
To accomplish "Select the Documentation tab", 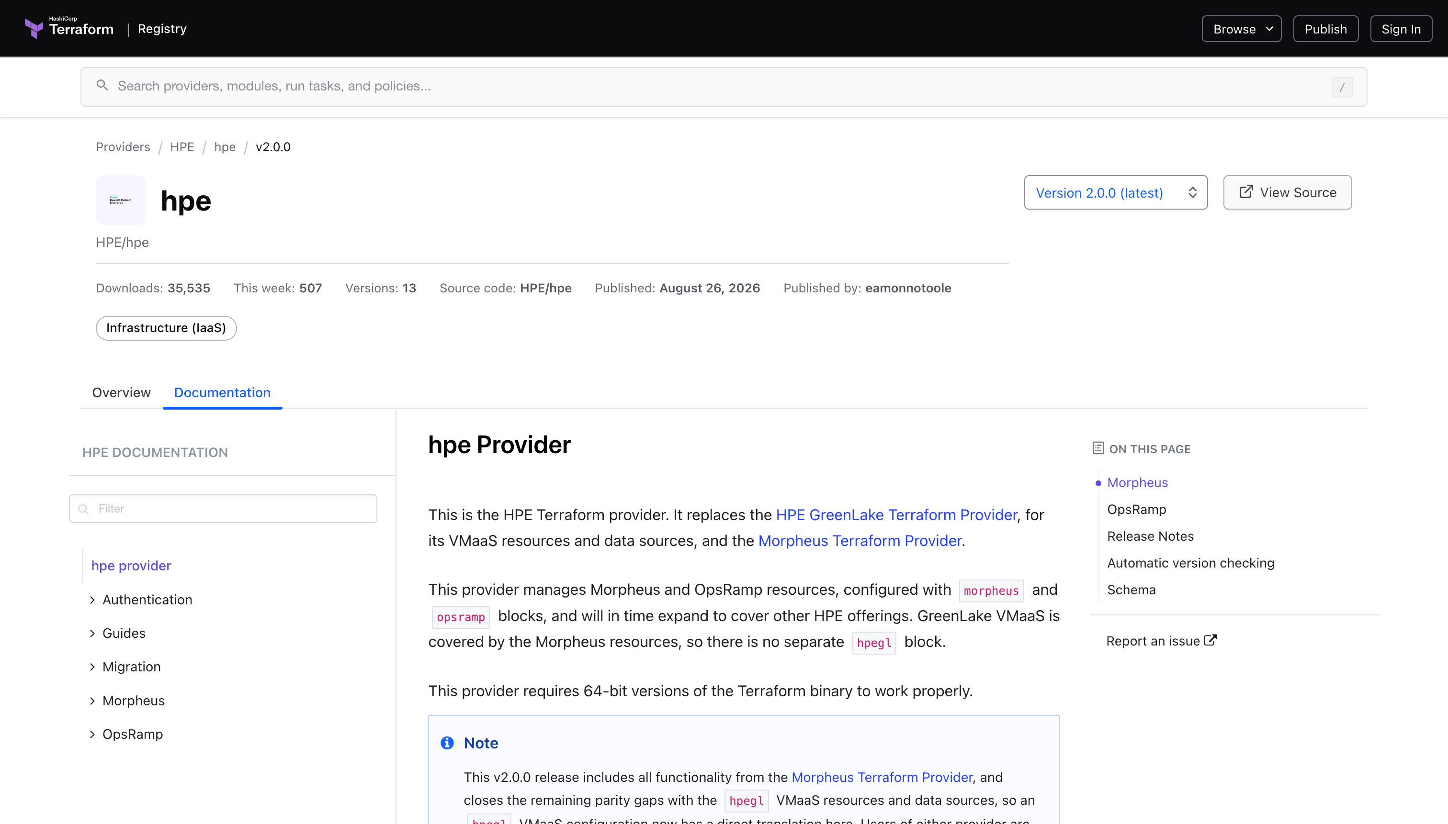I will coord(222,392).
